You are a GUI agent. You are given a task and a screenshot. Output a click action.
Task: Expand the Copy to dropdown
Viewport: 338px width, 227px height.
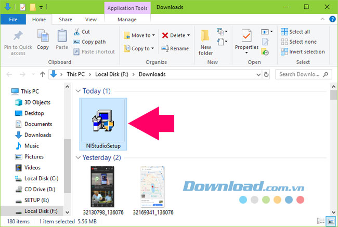tap(137, 49)
